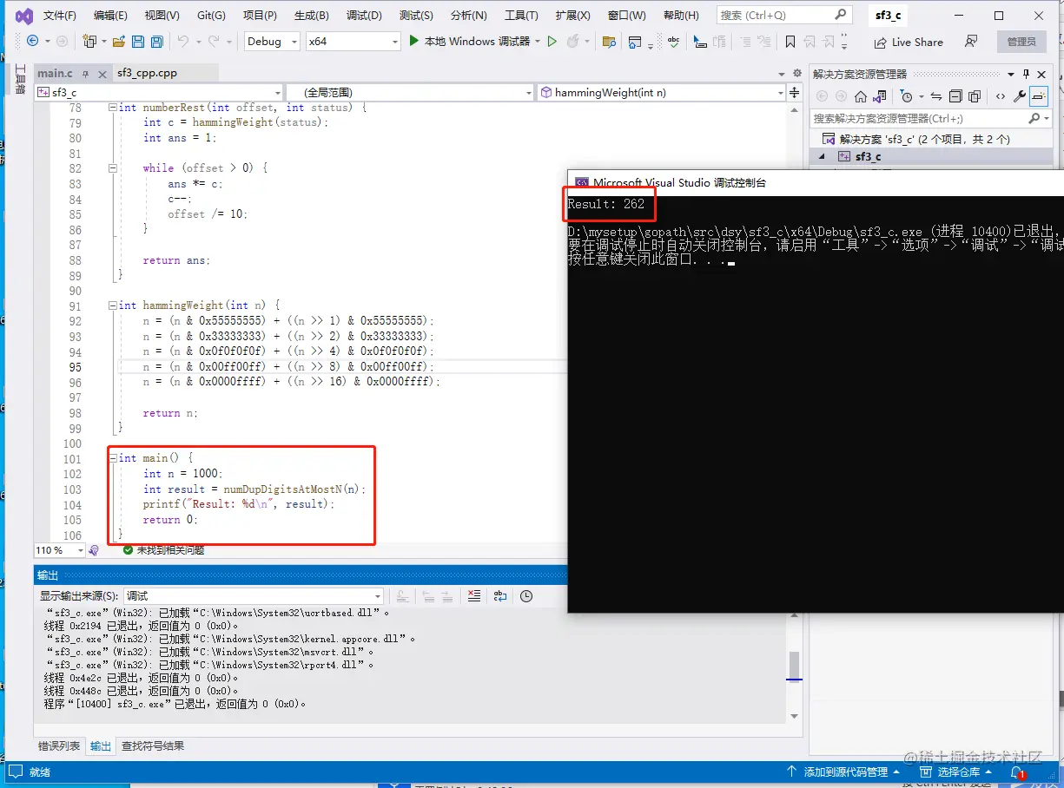
Task: Open the x64 platform dropdown
Action: point(352,41)
